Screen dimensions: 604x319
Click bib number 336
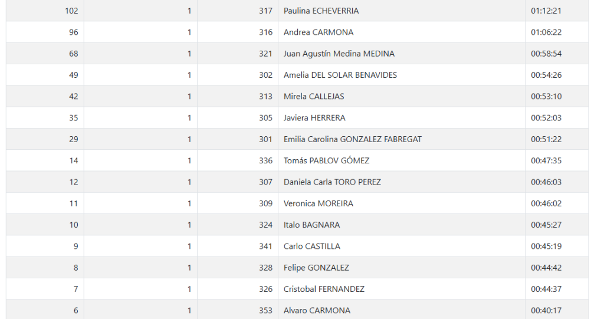(x=265, y=160)
